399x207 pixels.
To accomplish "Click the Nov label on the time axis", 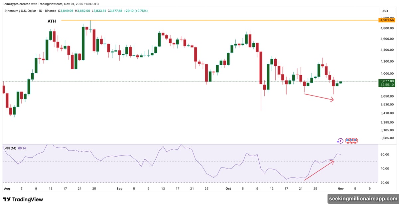I will pyautogui.click(x=340, y=188).
